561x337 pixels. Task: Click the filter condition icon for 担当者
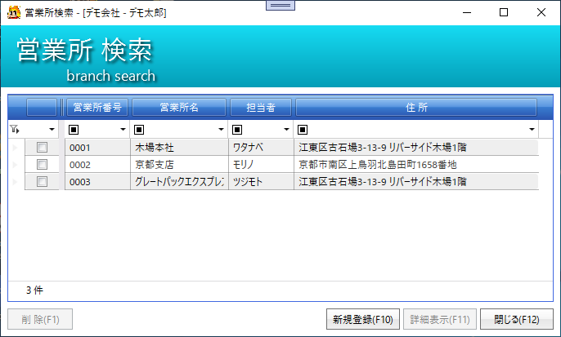[237, 130]
